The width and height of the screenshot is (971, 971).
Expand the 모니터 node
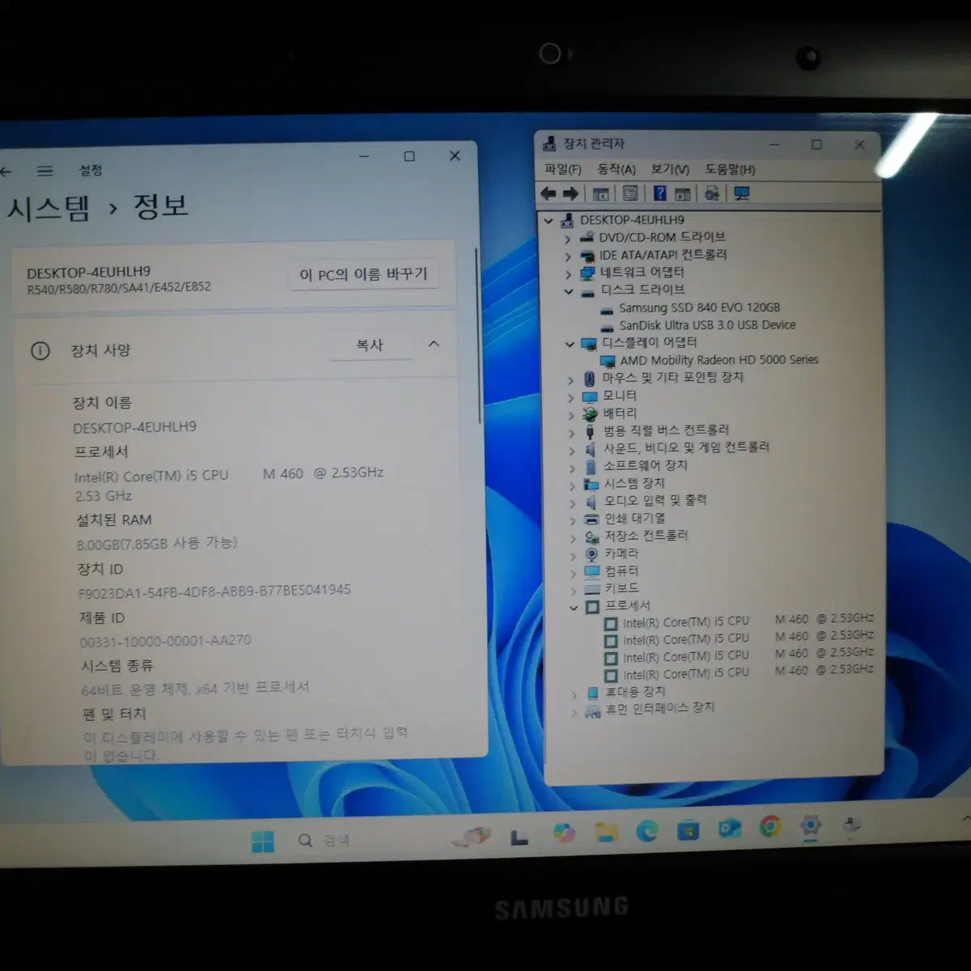570,397
